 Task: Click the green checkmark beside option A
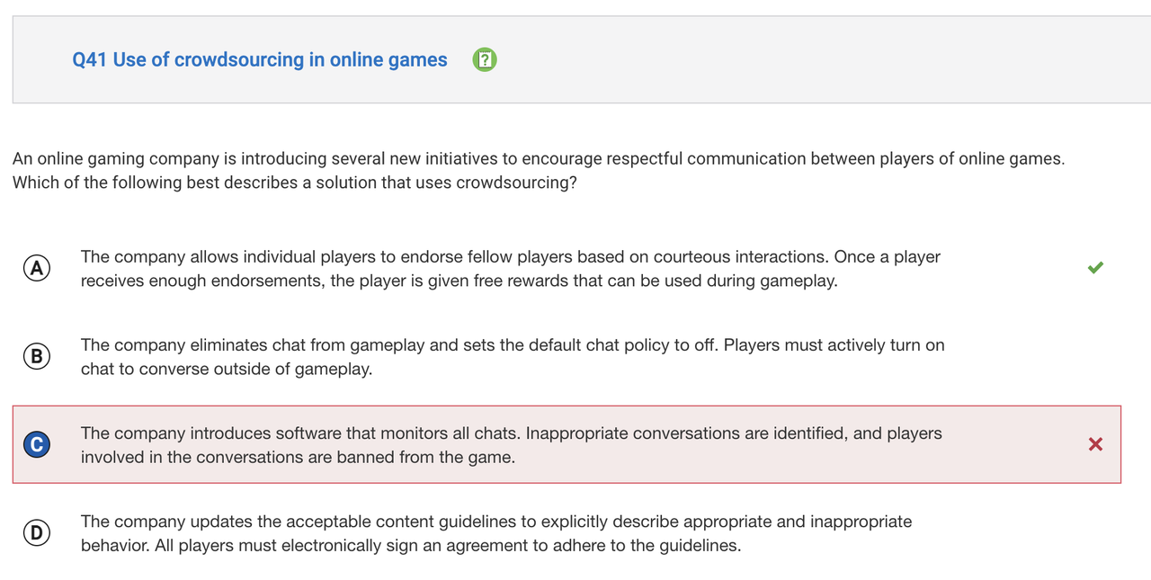[1095, 267]
